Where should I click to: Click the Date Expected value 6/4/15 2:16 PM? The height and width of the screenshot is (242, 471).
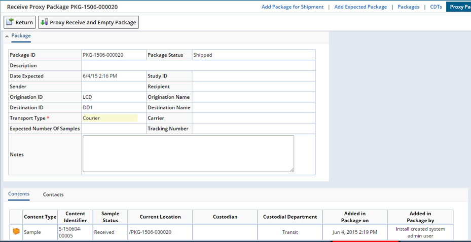pos(100,76)
